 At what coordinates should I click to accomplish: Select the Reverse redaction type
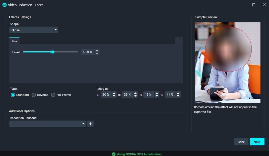(34, 95)
